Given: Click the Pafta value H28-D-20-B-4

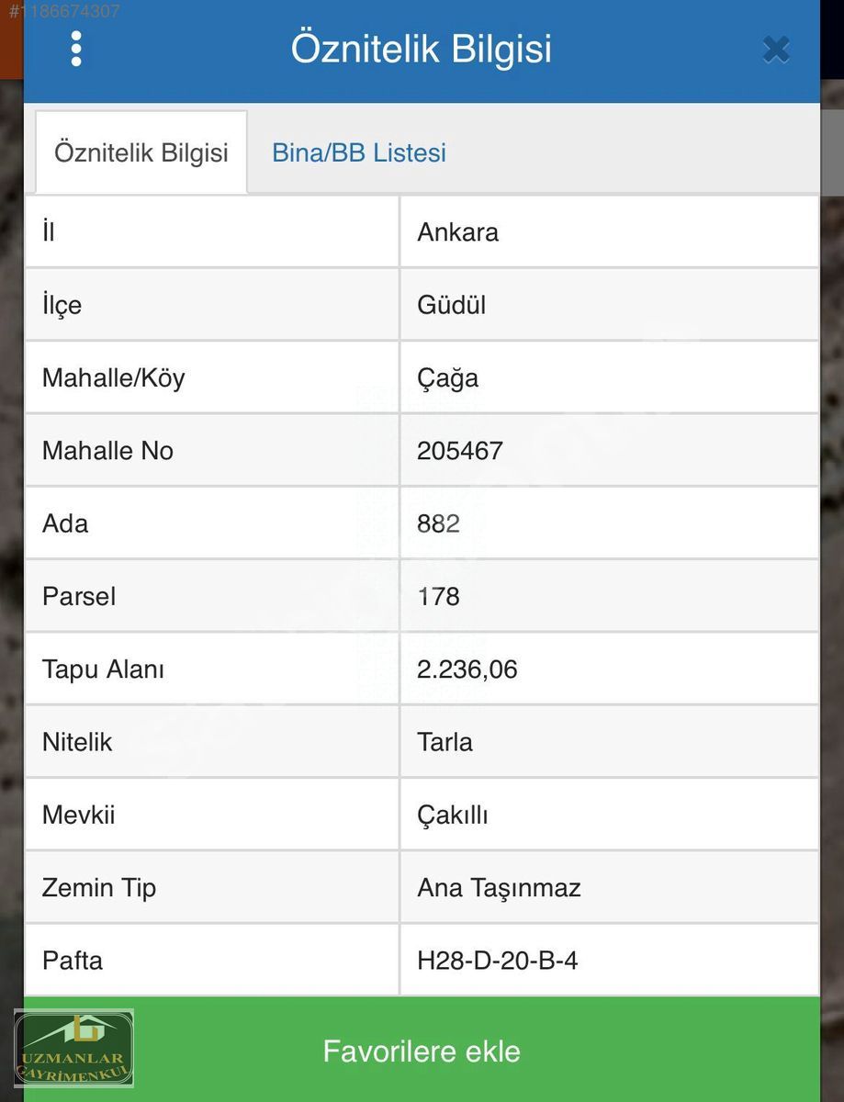Looking at the screenshot, I should coord(498,961).
